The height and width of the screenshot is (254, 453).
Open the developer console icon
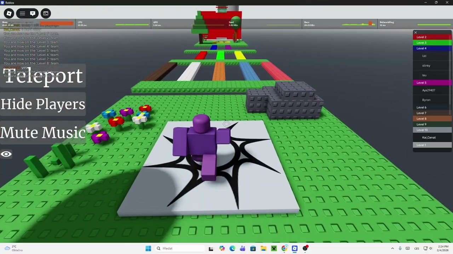(46, 13)
